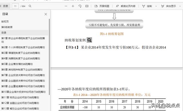Viewport: 183px width, 111px height.
Task: Click the 应纳税所得额 row label
Action: coord(67,107)
